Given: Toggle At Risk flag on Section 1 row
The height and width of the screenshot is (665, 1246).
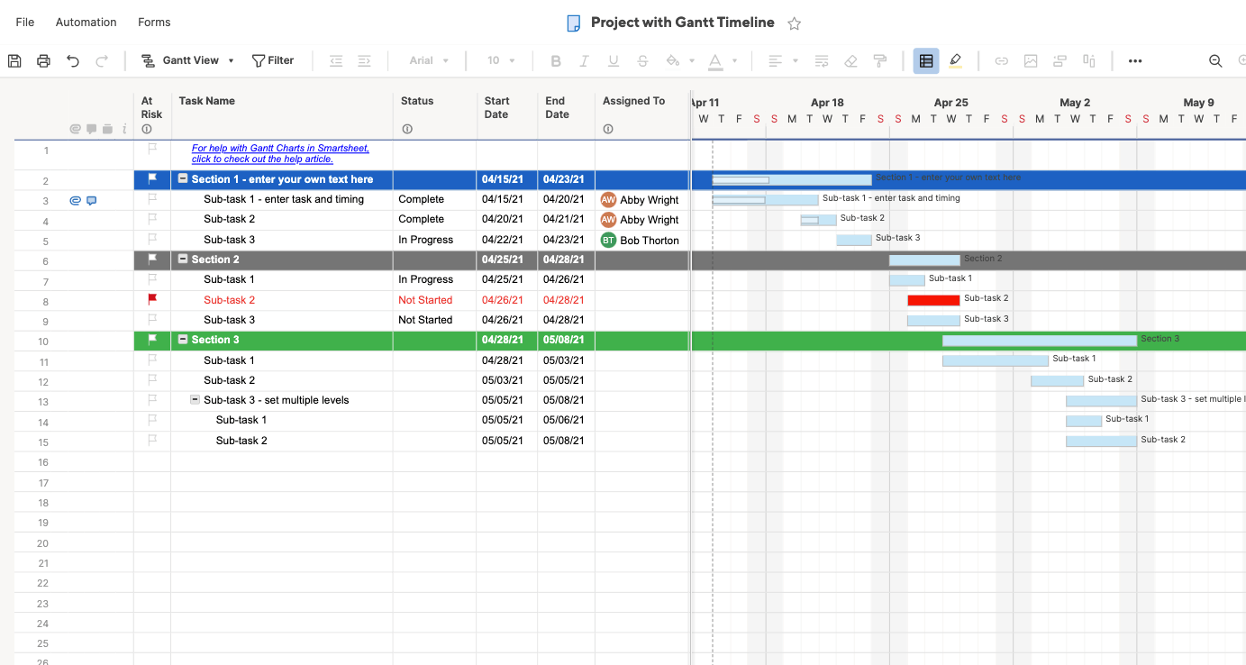Looking at the screenshot, I should point(152,179).
